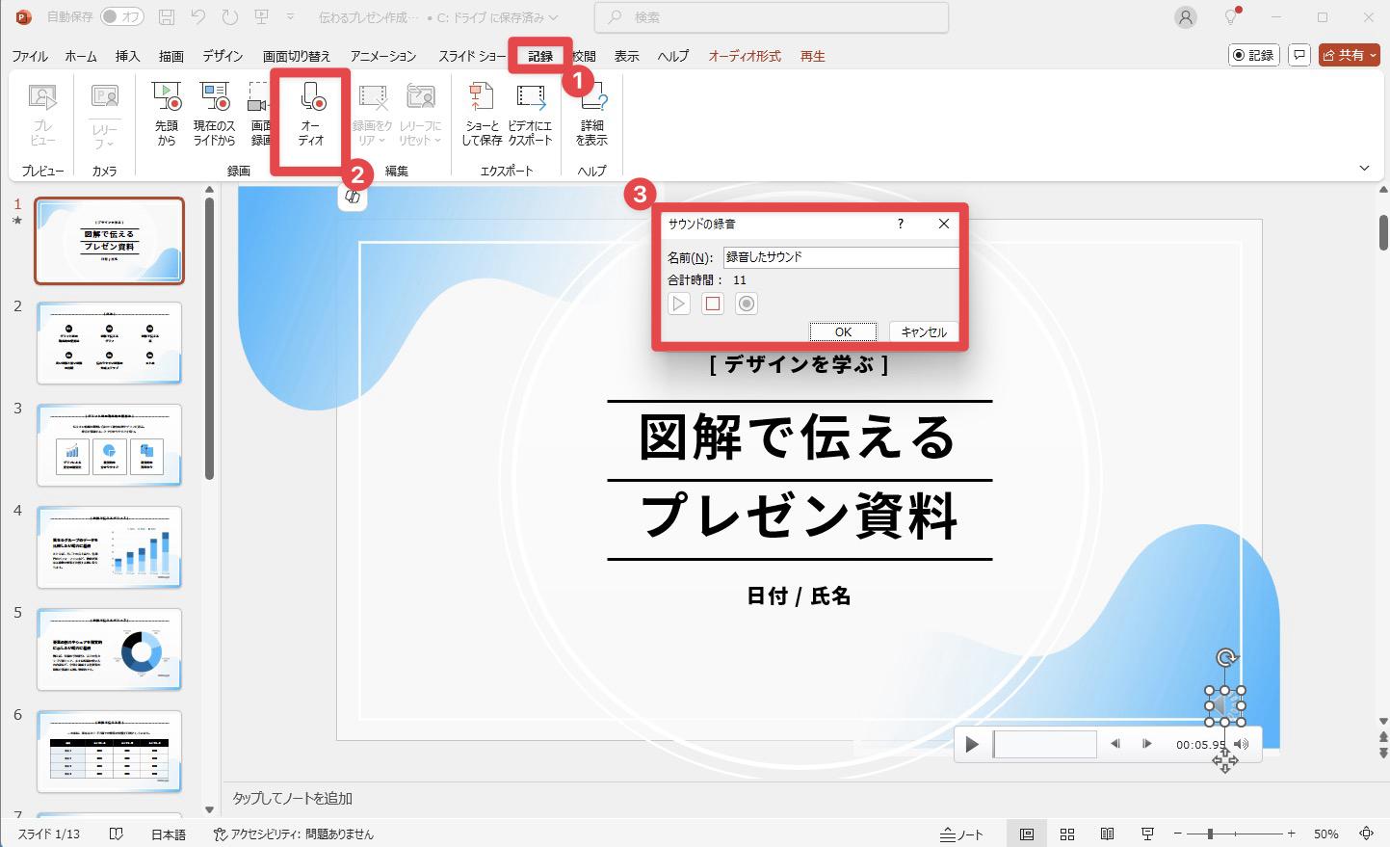Image resolution: width=1390 pixels, height=847 pixels.
Task: Switch to the オーディオ形式 tab
Action: (745, 56)
